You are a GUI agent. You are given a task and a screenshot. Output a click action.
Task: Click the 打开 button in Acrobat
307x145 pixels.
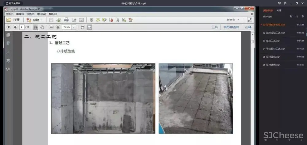(x=14, y=20)
